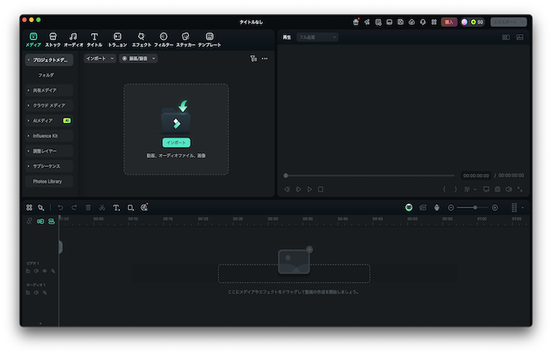Click the external monitor display icon
The width and height of the screenshot is (552, 355).
click(487, 189)
